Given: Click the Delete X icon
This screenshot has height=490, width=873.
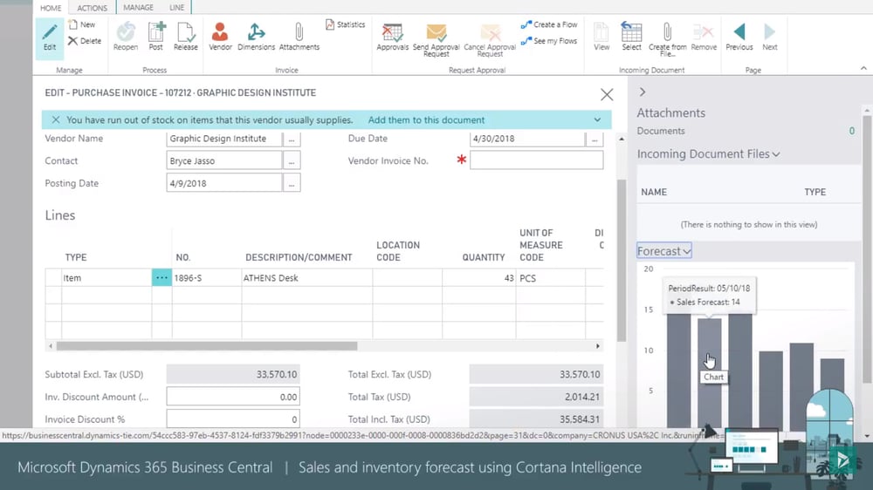Looking at the screenshot, I should click(x=73, y=41).
